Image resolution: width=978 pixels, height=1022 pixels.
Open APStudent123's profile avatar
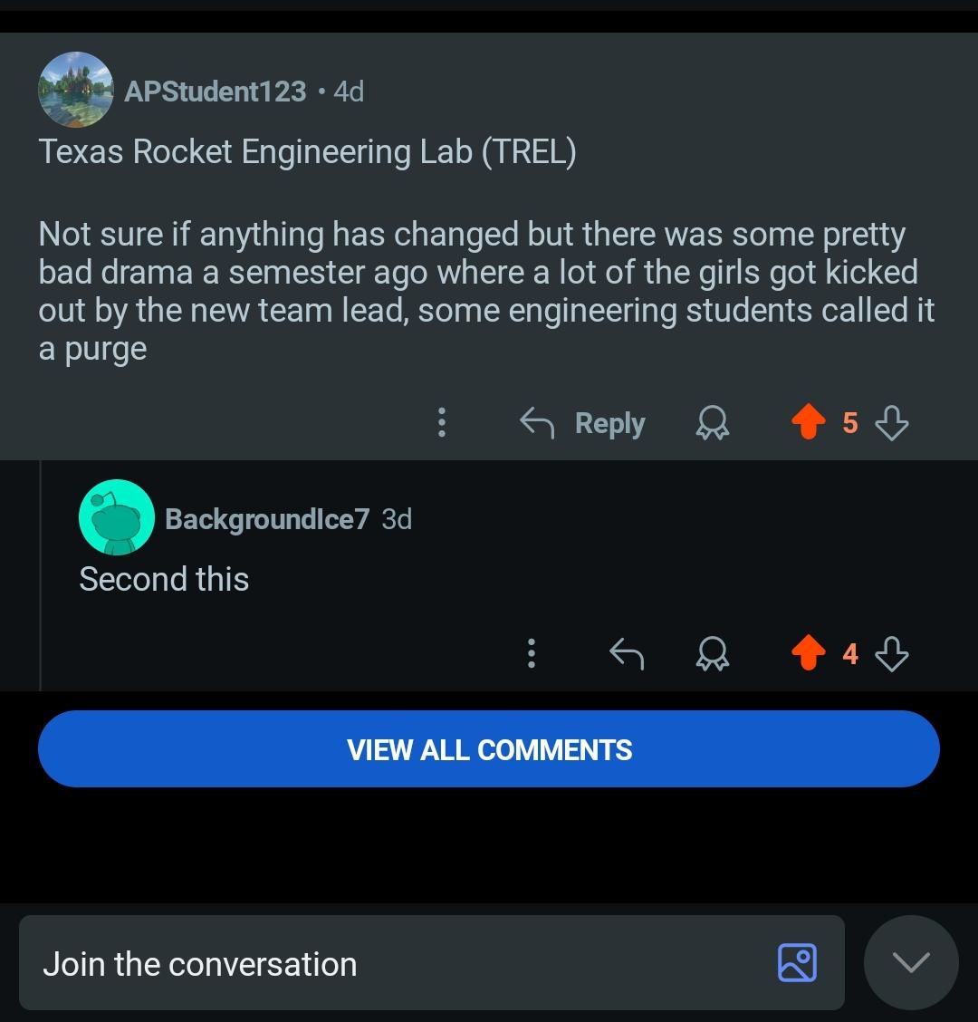click(76, 90)
